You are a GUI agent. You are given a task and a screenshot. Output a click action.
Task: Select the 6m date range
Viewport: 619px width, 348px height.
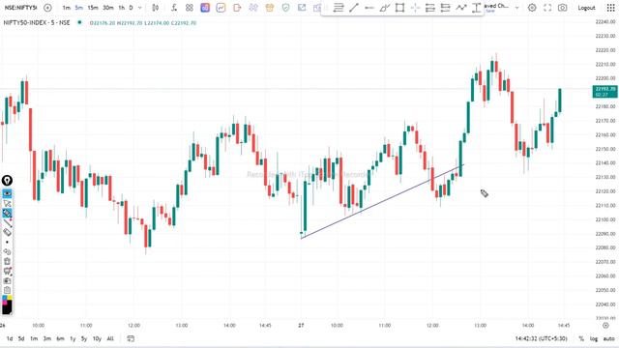point(60,338)
